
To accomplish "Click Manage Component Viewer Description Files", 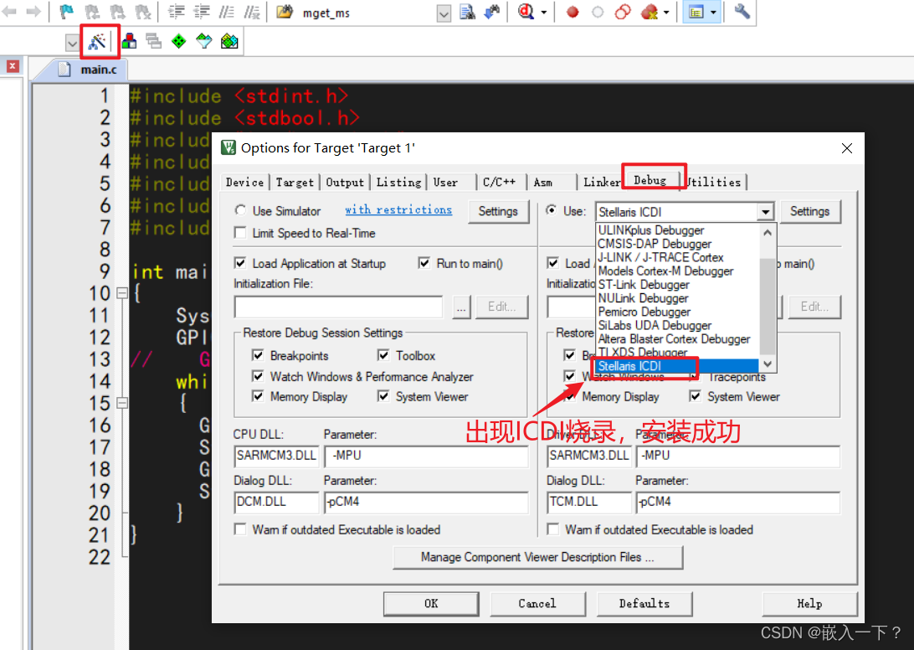I will coord(537,557).
